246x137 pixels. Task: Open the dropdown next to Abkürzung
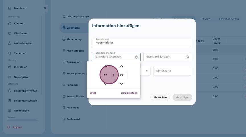click(147, 71)
